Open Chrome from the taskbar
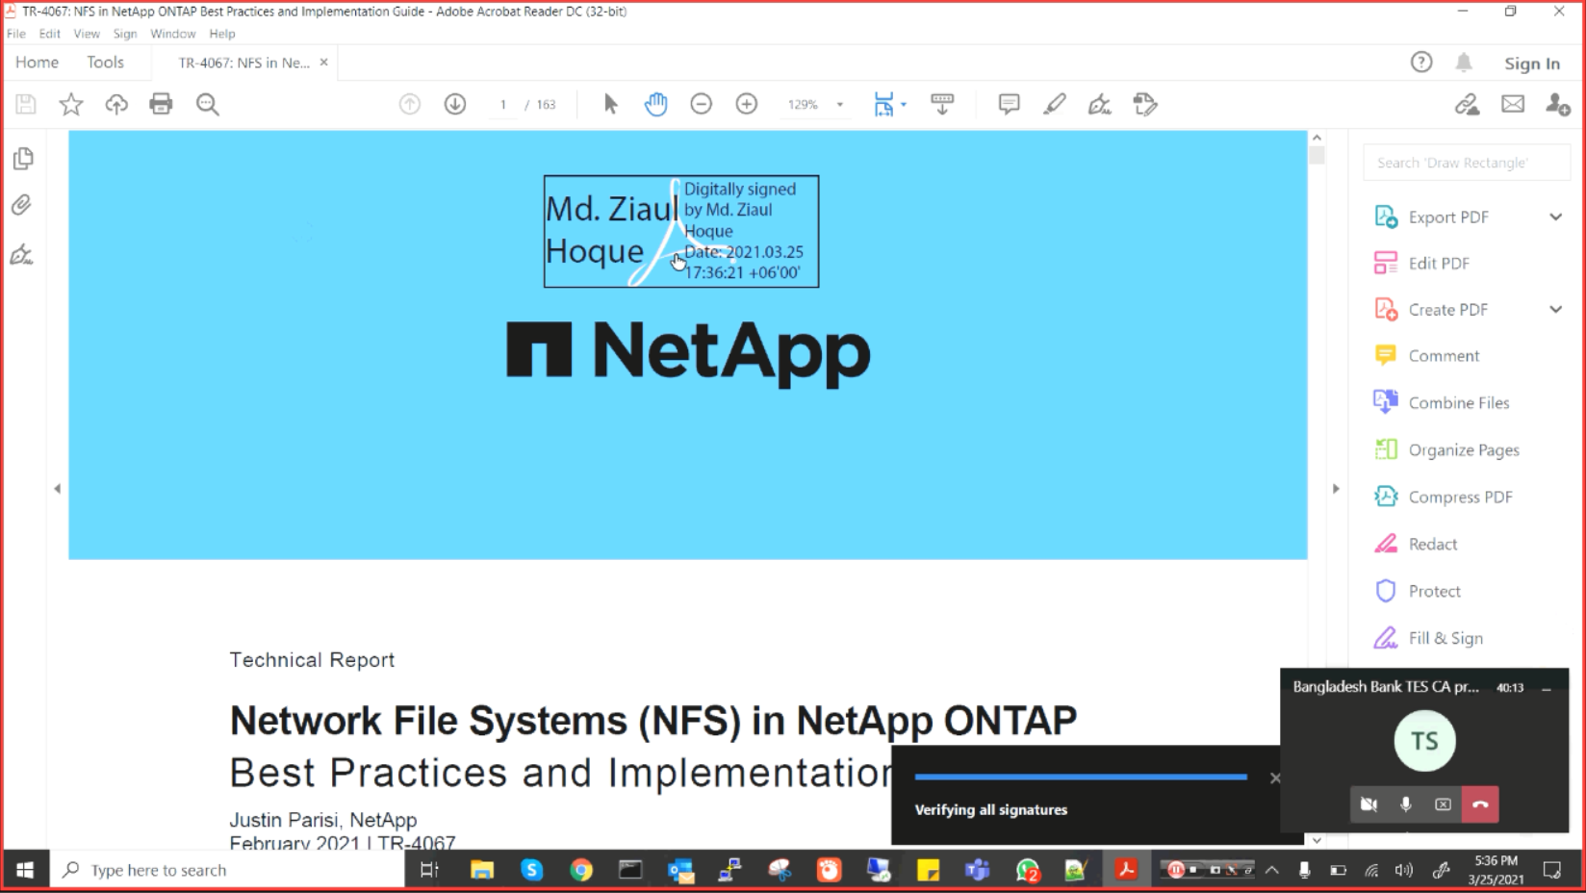The image size is (1586, 893). coord(581,870)
